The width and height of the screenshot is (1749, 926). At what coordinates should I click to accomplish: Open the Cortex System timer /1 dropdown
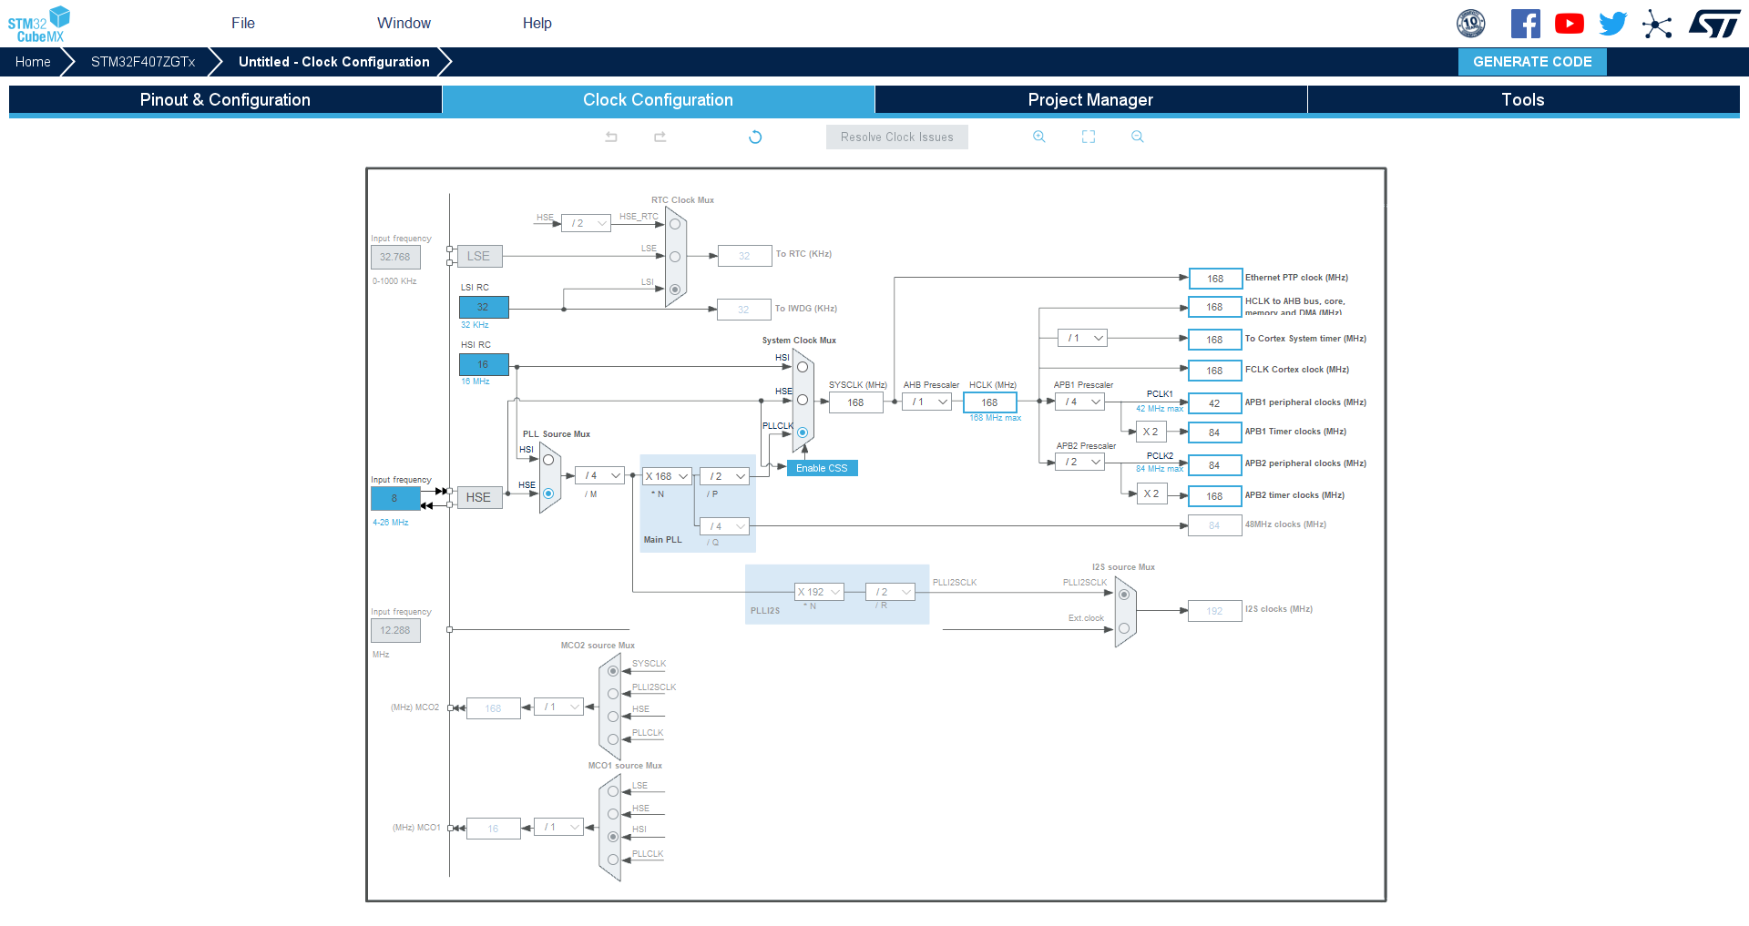[x=1082, y=338]
